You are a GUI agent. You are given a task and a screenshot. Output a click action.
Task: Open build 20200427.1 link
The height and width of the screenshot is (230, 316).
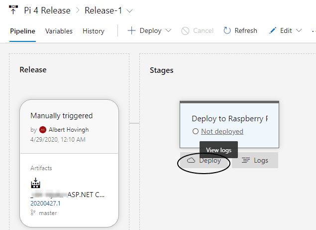click(45, 204)
